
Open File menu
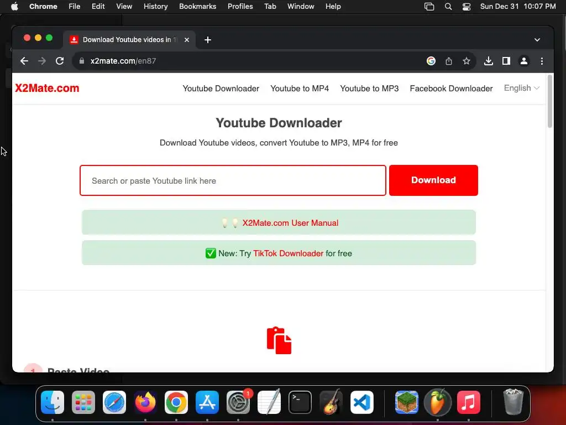pyautogui.click(x=75, y=7)
